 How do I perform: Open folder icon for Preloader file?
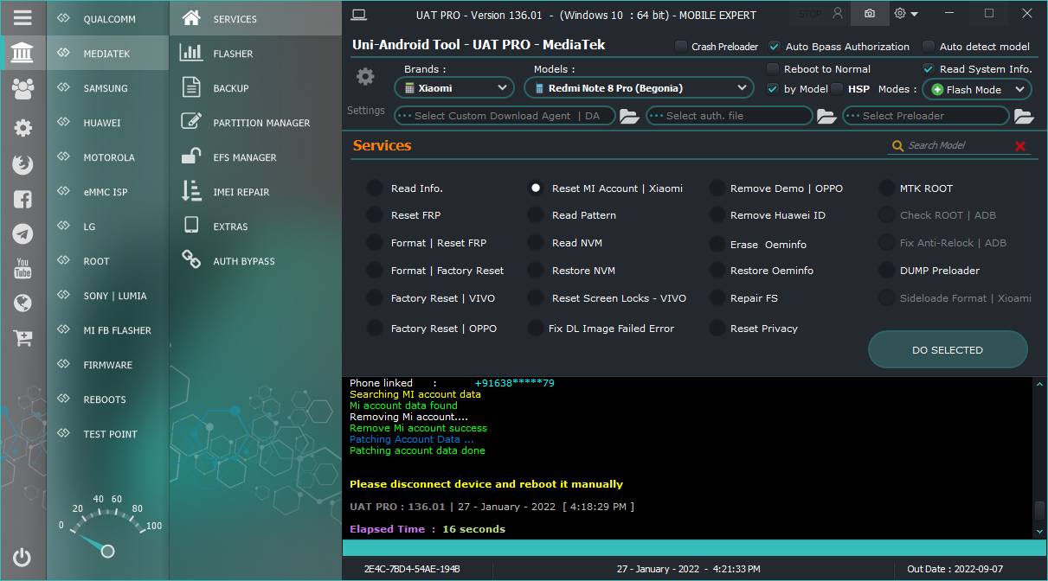[1024, 116]
